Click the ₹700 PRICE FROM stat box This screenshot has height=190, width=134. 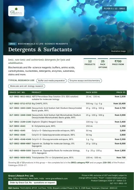click(x=118, y=64)
